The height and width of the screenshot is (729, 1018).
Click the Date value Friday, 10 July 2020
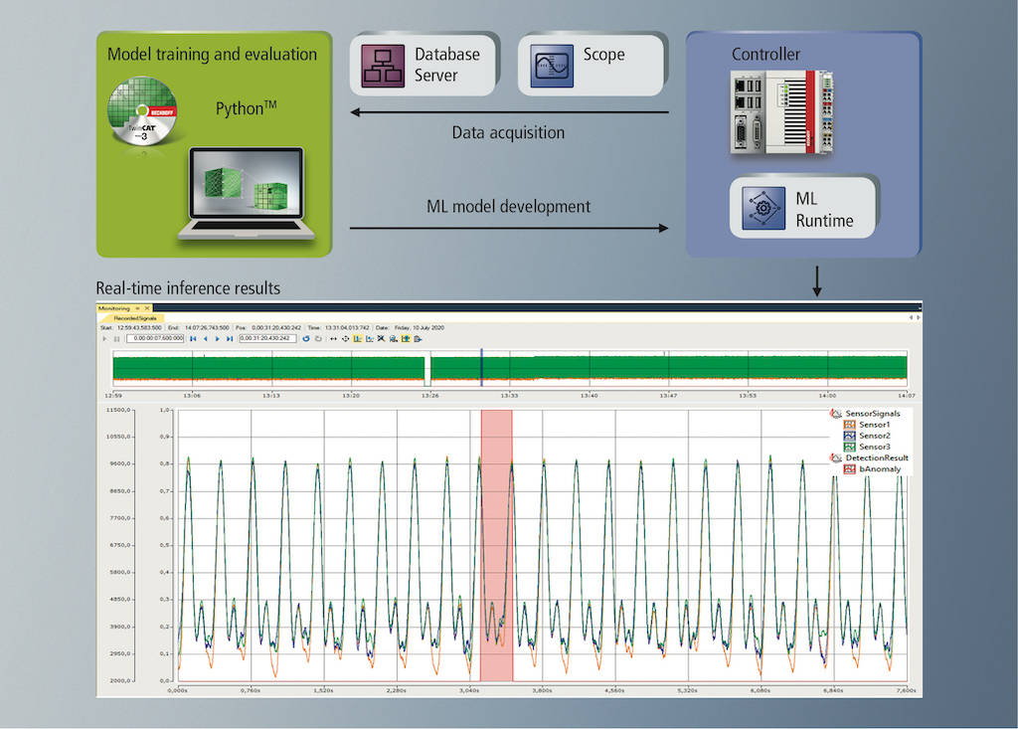(420, 328)
